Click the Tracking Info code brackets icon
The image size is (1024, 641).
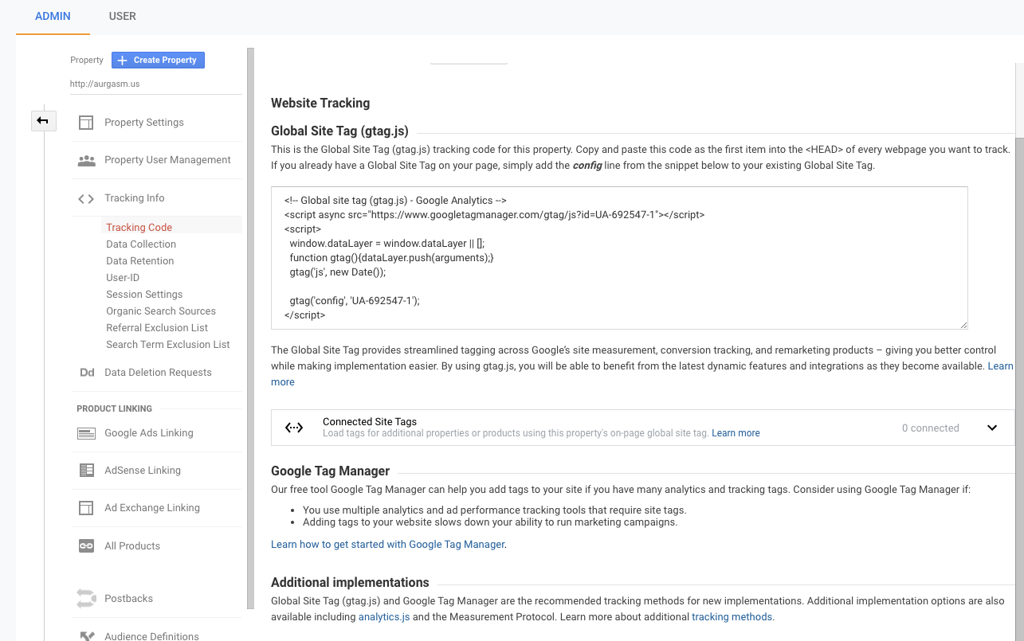click(86, 198)
